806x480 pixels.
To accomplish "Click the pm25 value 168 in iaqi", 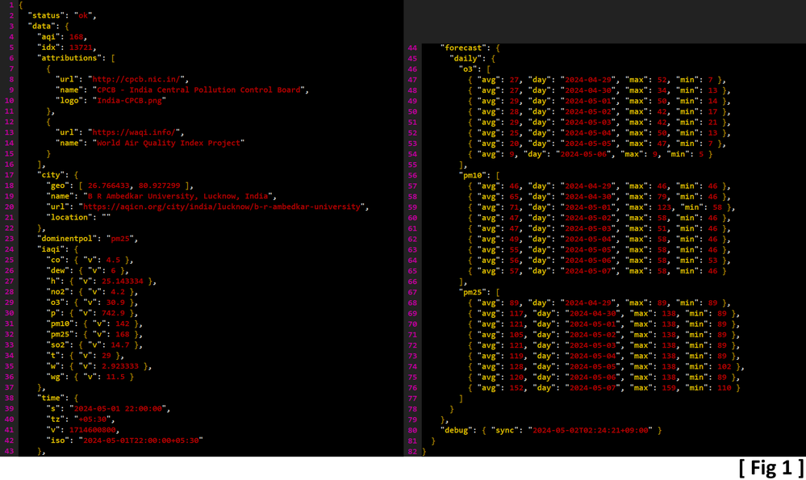I will coord(123,334).
